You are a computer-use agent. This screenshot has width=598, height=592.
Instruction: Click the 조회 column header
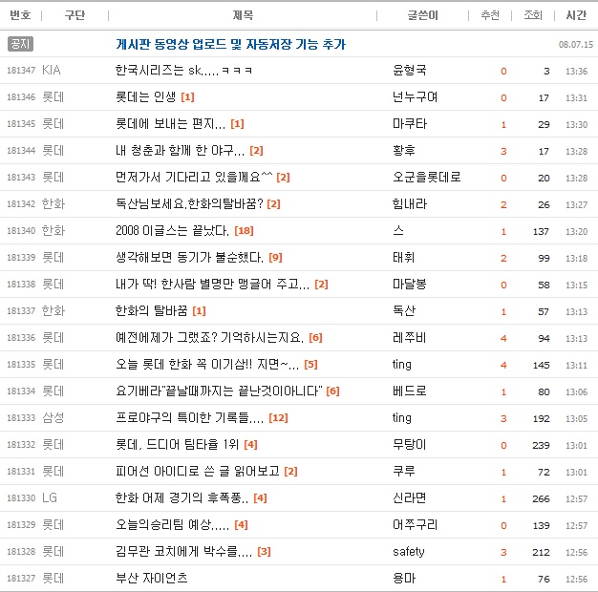pyautogui.click(x=533, y=15)
